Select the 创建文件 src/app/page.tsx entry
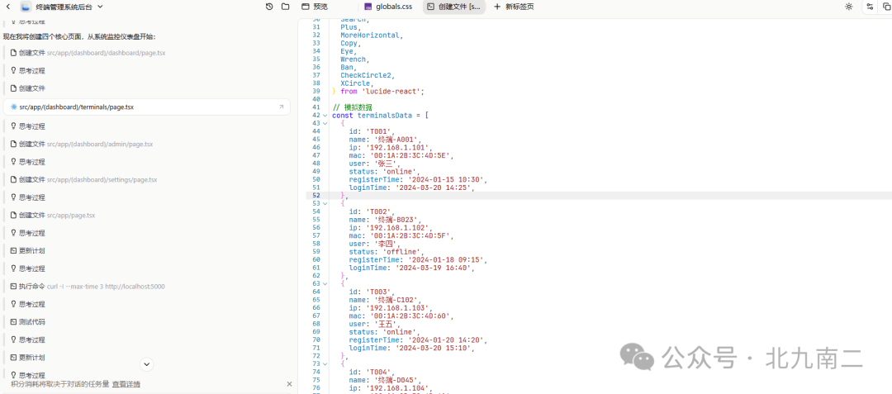 [x=53, y=216]
